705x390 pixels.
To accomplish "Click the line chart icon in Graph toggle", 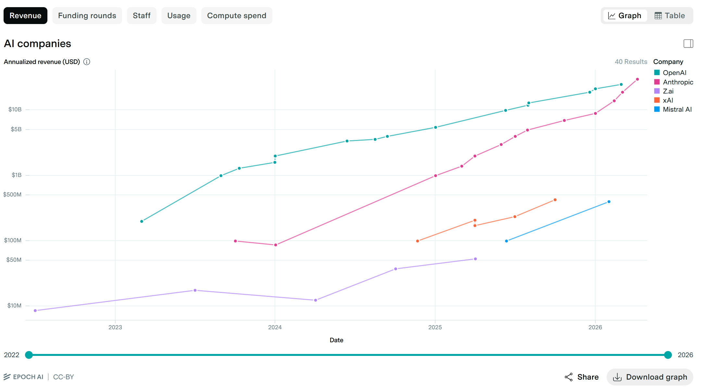I will (x=612, y=16).
